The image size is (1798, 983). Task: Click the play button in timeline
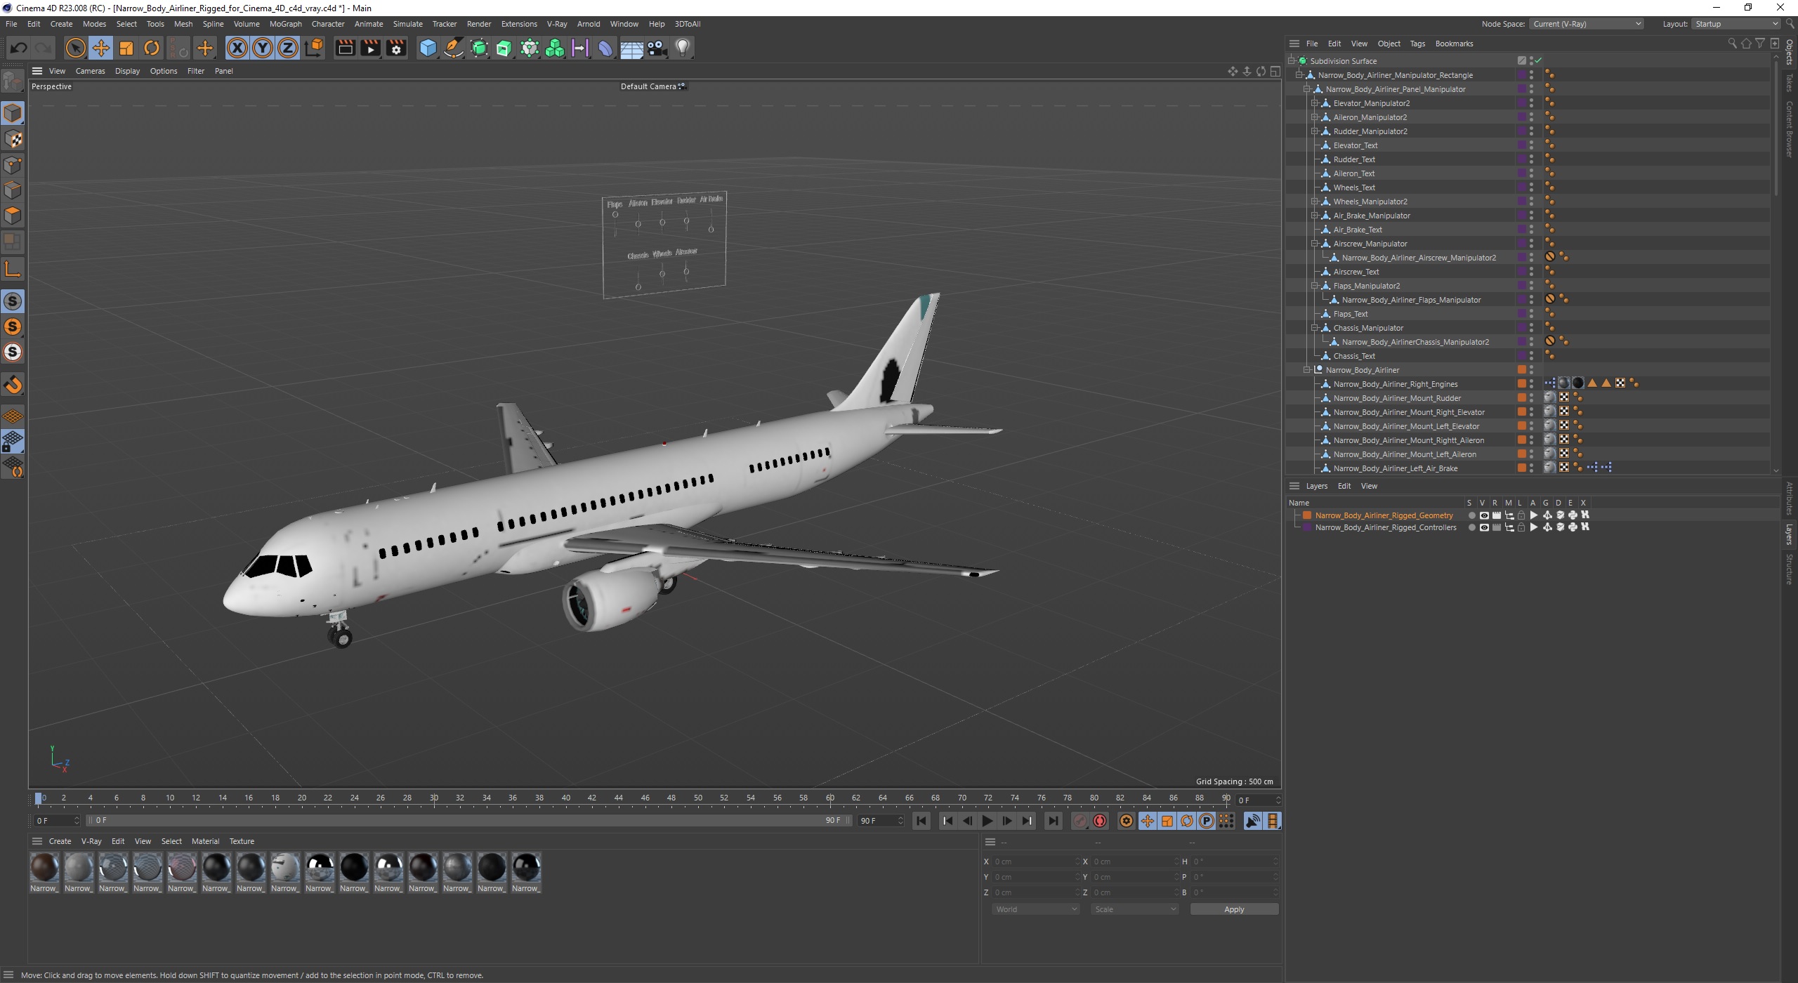point(988,821)
